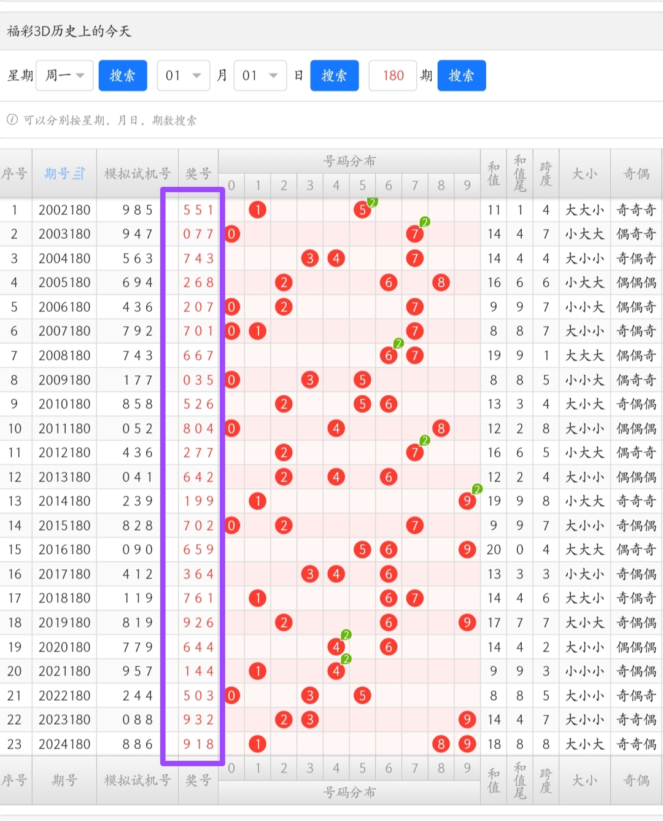Click issue number 2002180
The height and width of the screenshot is (821, 663).
point(64,210)
